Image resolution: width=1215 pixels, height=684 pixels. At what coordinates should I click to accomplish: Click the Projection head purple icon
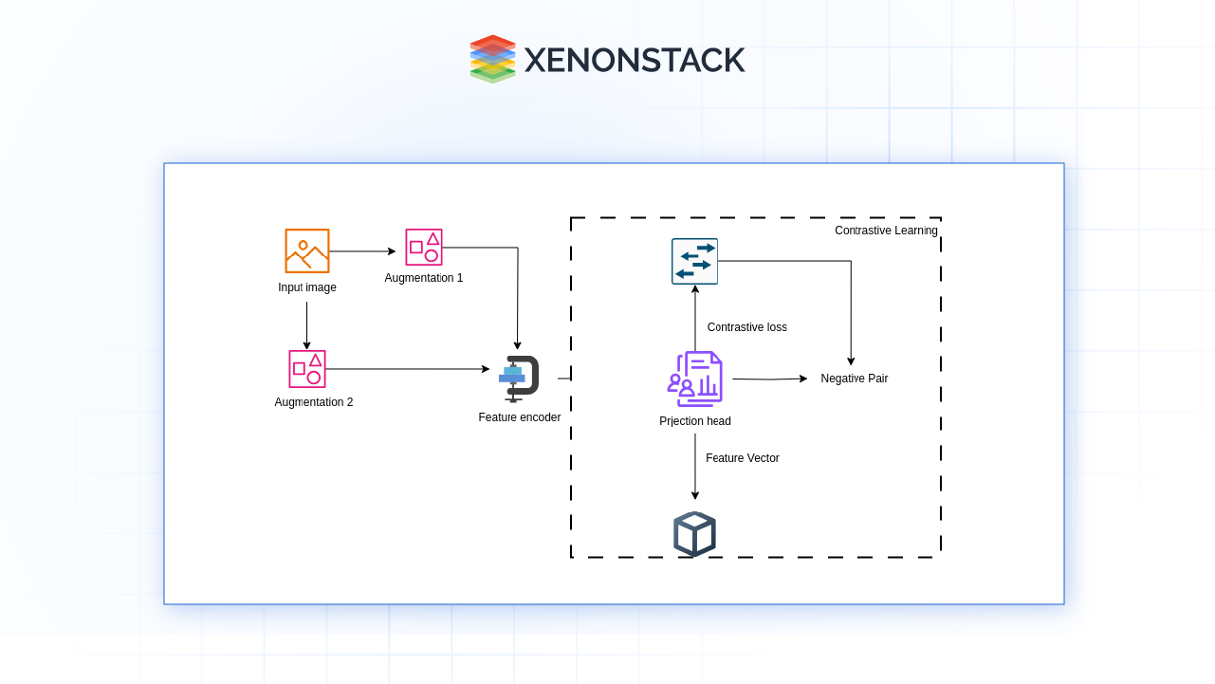[695, 379]
